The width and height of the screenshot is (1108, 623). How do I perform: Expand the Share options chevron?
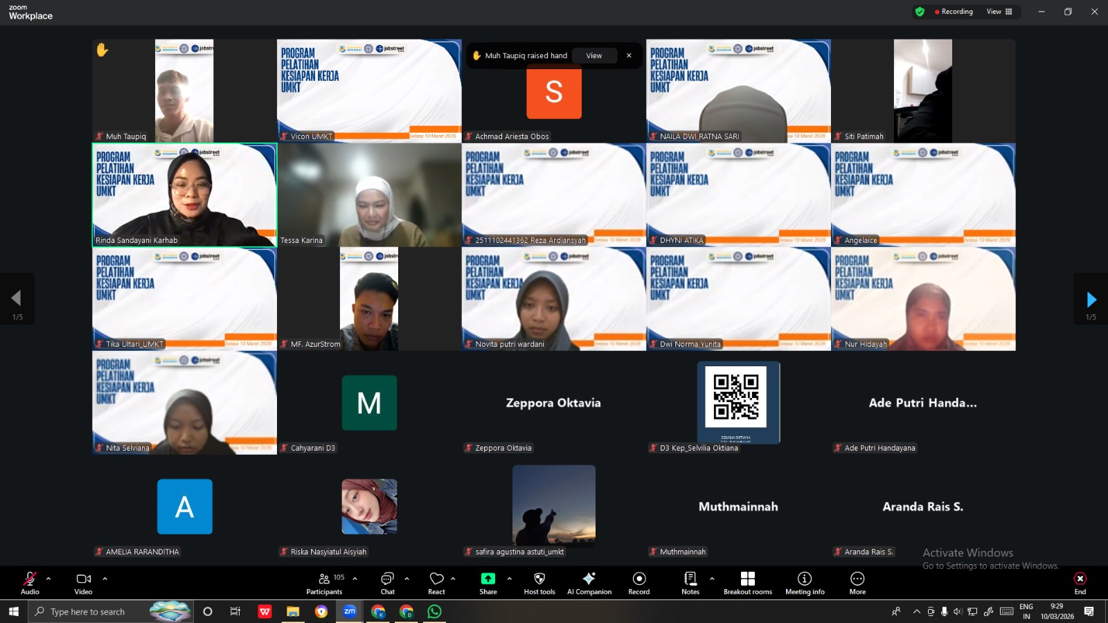click(509, 579)
